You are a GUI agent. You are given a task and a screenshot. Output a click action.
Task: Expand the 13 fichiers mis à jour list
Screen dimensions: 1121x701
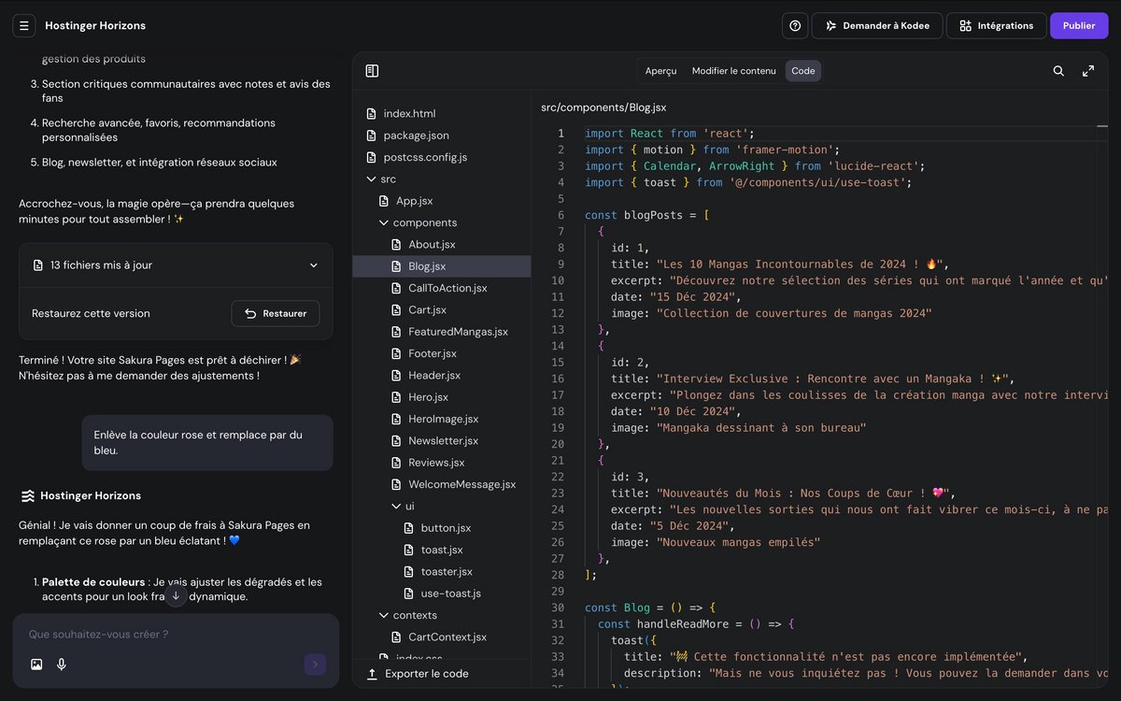(314, 265)
